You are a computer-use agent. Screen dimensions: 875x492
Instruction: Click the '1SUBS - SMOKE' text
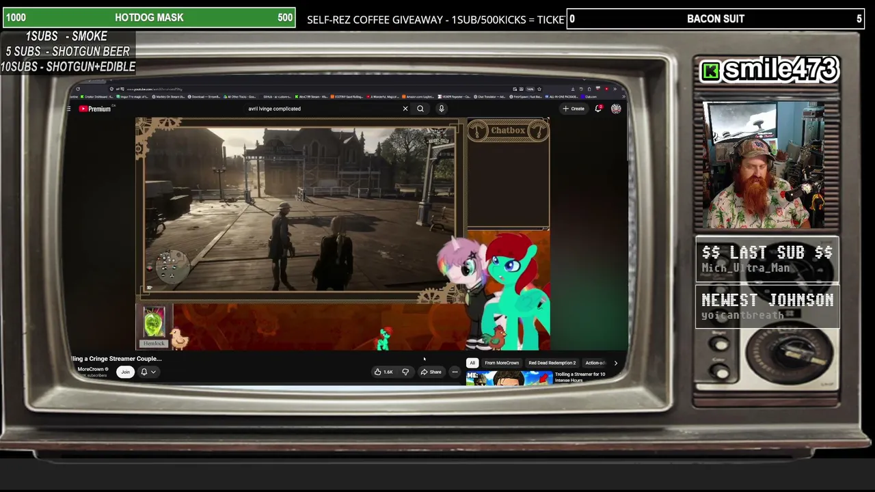(66, 36)
